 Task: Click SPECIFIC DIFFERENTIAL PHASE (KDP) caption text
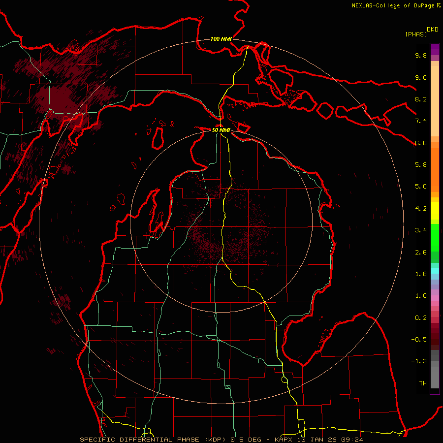click(x=153, y=440)
